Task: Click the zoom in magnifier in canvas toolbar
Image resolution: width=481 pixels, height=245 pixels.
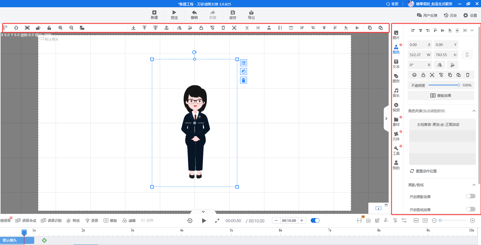Action: (60, 28)
